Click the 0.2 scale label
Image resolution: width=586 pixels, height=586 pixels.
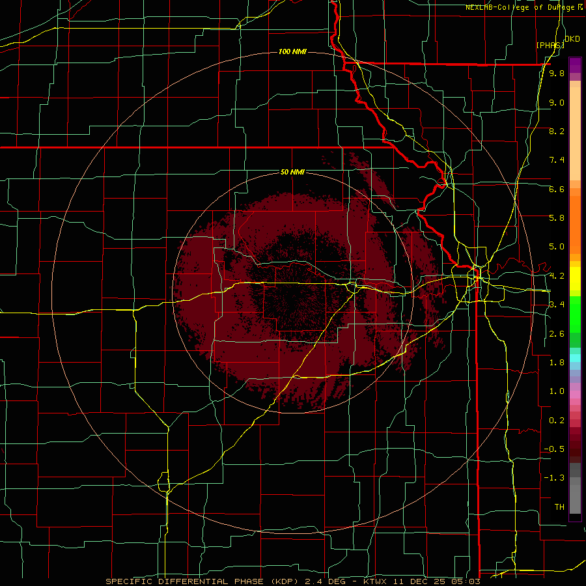point(557,421)
